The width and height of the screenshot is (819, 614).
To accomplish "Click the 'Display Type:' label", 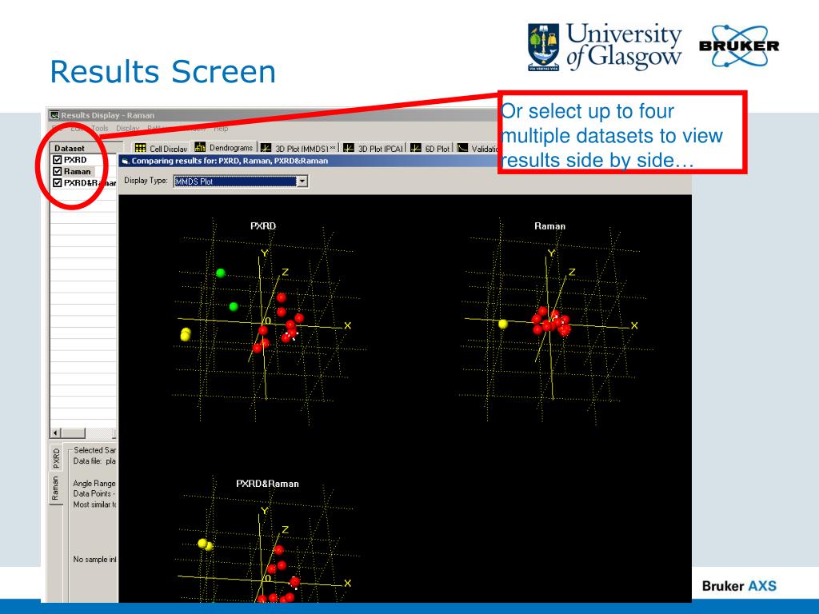I will coord(146,181).
